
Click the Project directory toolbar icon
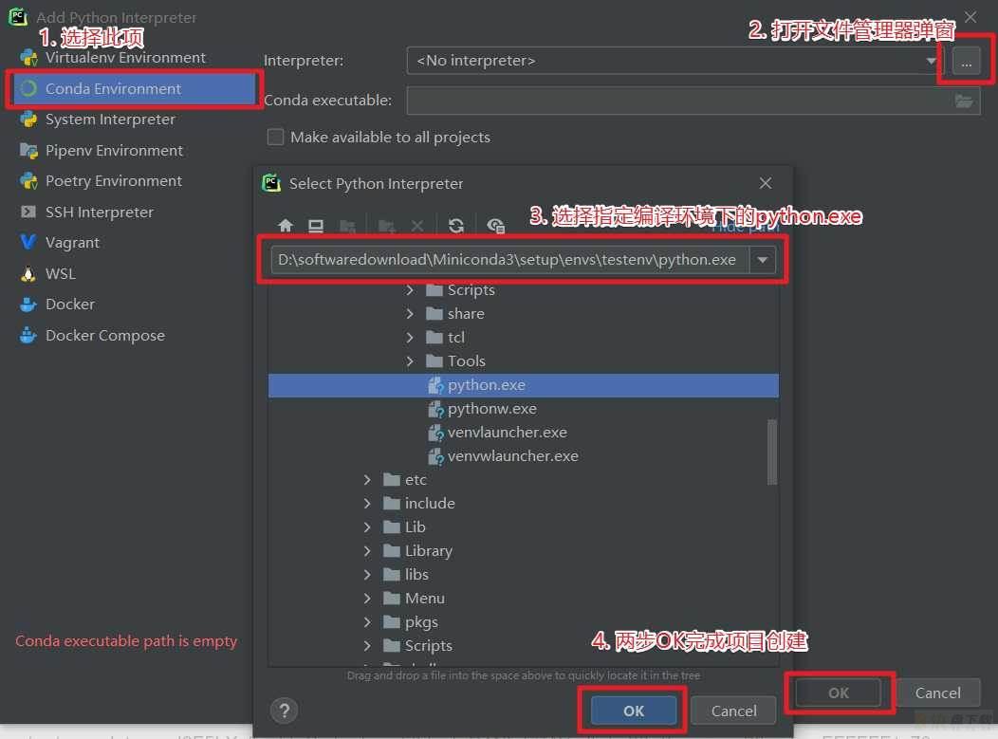pos(347,226)
